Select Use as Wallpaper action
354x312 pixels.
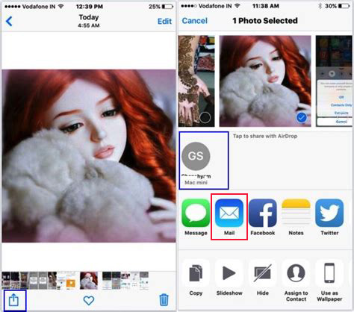pyautogui.click(x=329, y=281)
